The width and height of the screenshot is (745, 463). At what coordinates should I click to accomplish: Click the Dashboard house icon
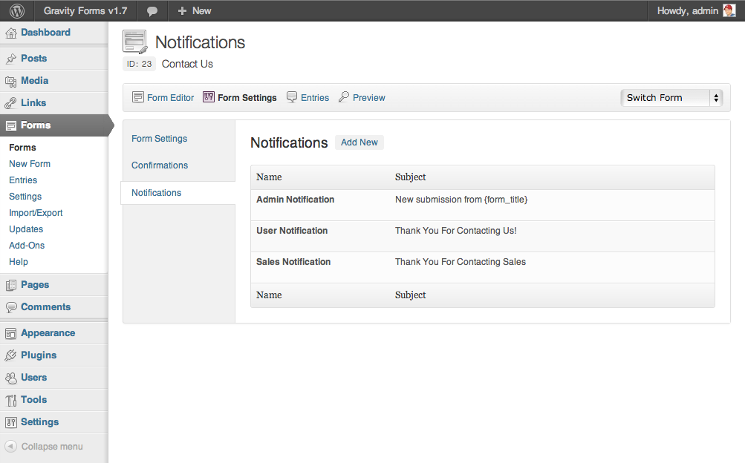[x=11, y=33]
